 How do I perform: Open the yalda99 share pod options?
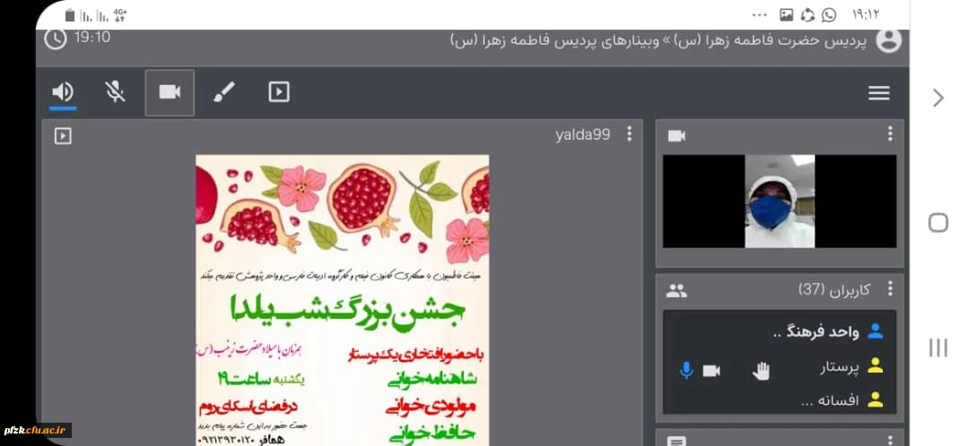629,134
